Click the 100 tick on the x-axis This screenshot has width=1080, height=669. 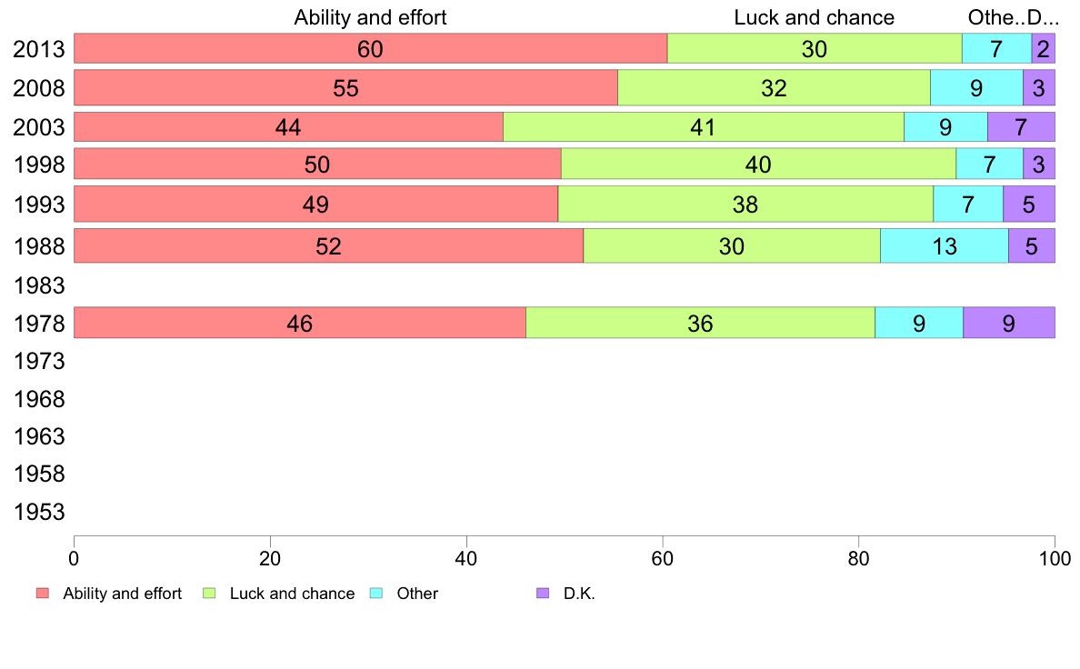pyautogui.click(x=1055, y=558)
